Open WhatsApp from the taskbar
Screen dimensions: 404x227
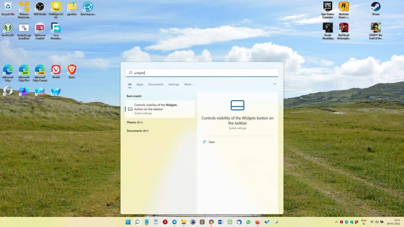coord(248,222)
